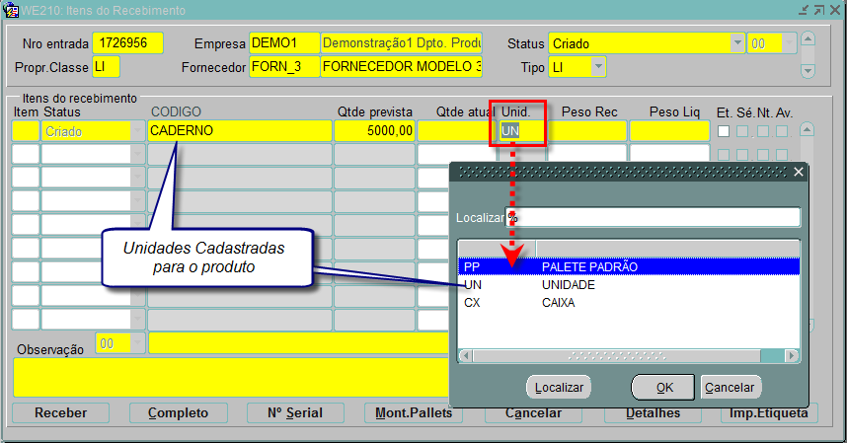Click the Nº Serial button

[x=295, y=412]
